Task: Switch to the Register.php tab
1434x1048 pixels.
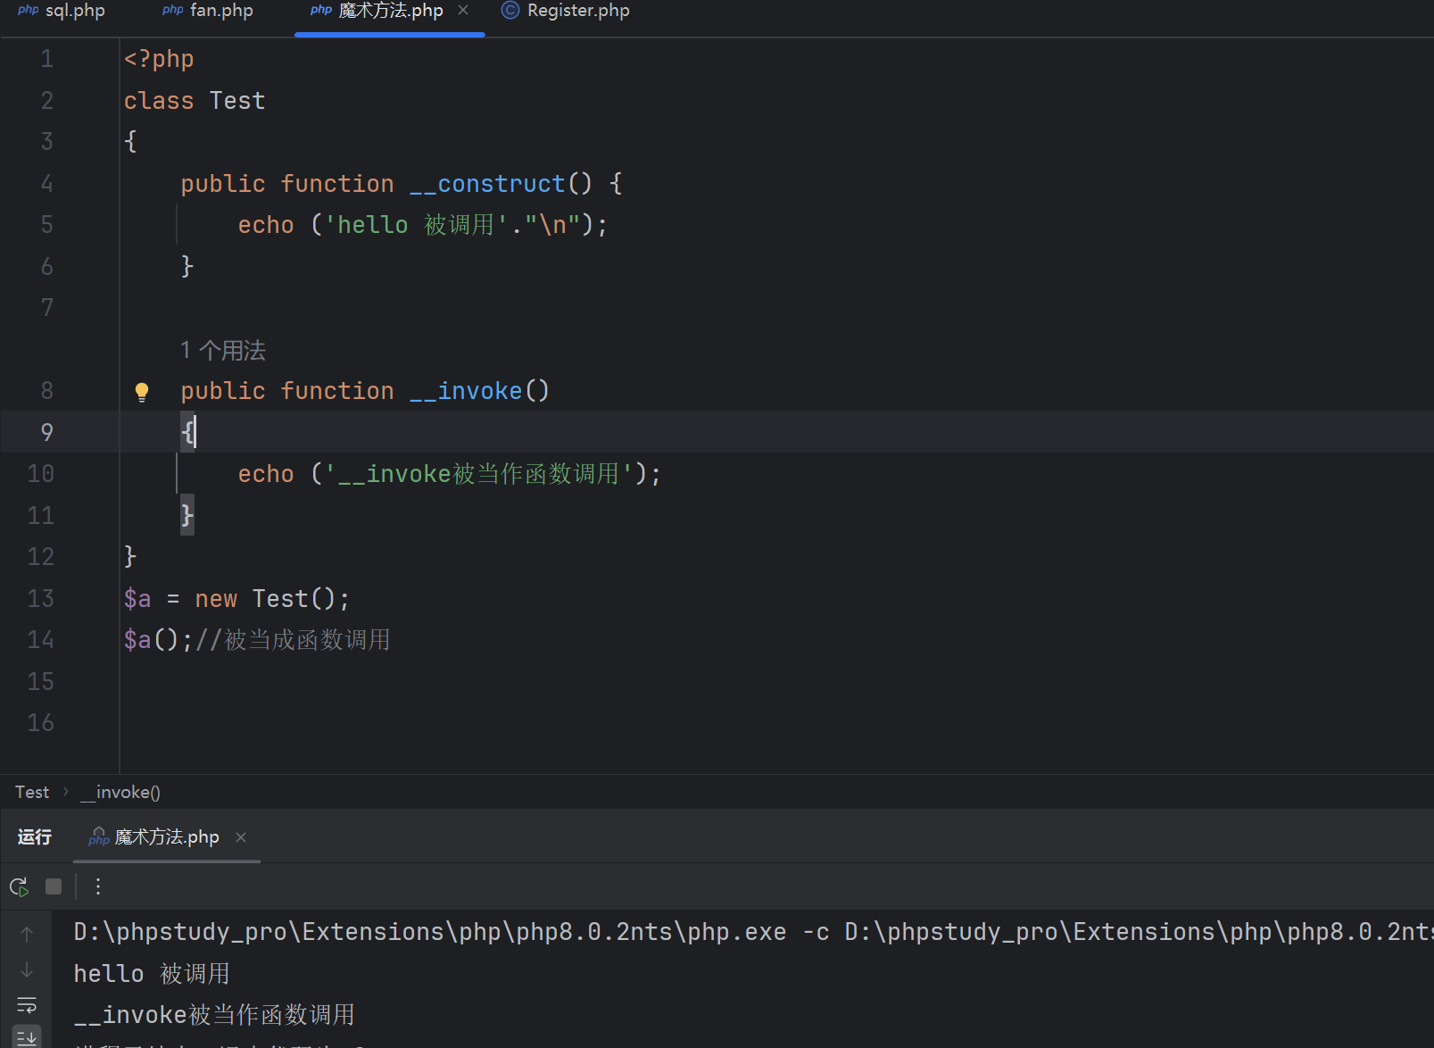Action: [x=566, y=11]
